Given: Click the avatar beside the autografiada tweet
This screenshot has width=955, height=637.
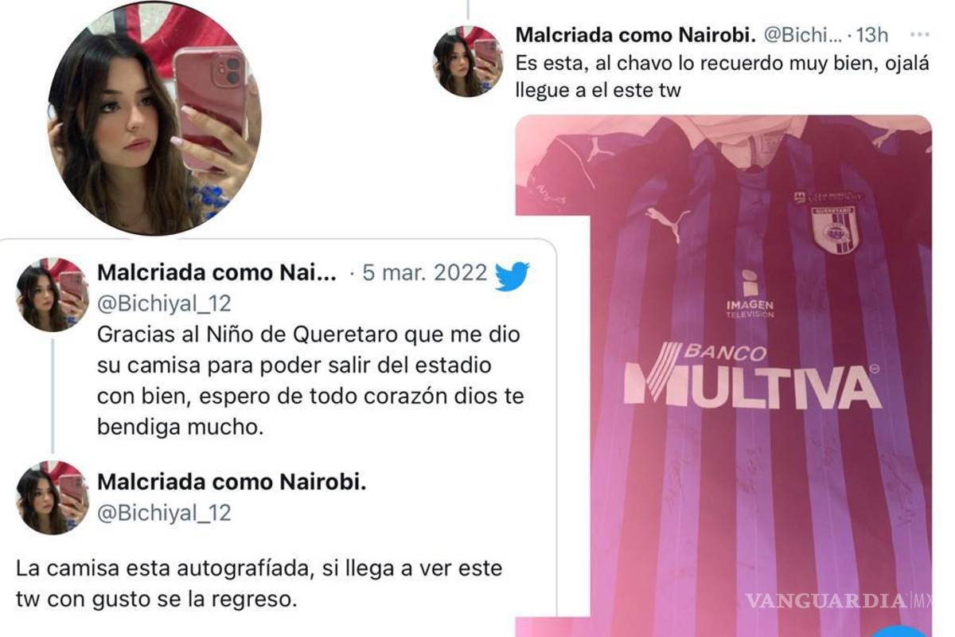Looking at the screenshot, I should tap(52, 497).
